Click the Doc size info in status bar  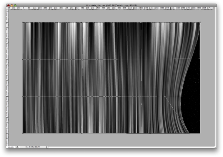pos(32,147)
